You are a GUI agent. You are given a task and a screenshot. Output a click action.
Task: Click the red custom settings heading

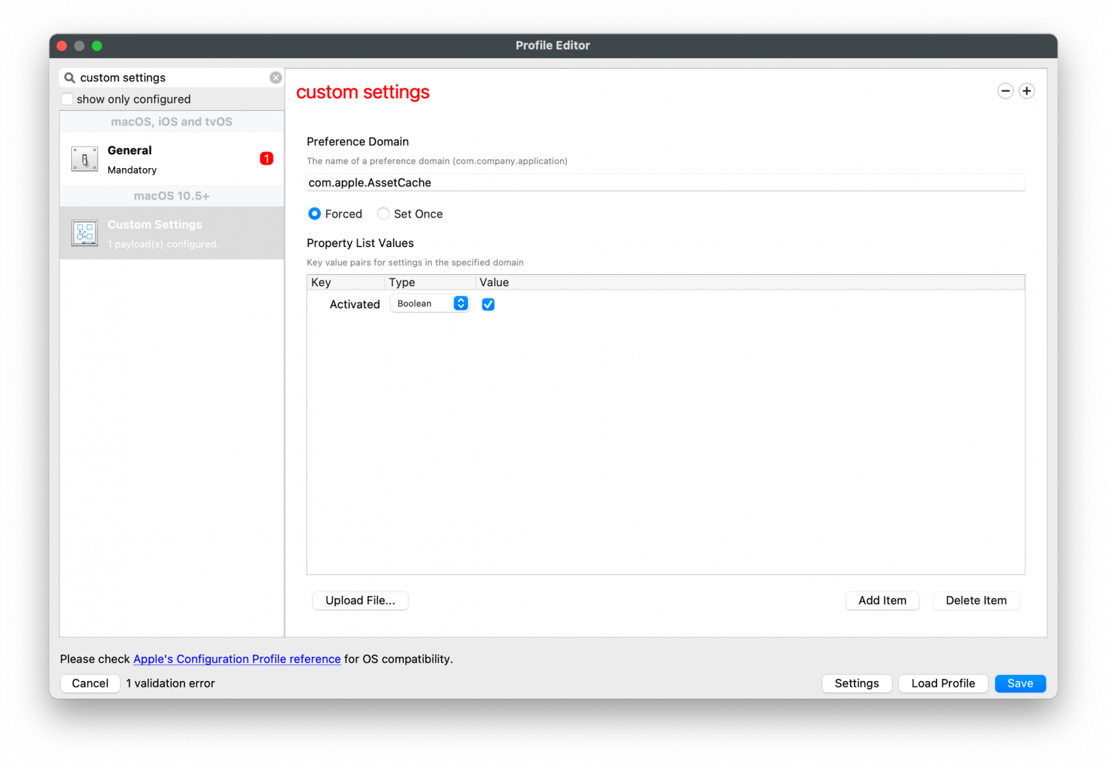[363, 92]
